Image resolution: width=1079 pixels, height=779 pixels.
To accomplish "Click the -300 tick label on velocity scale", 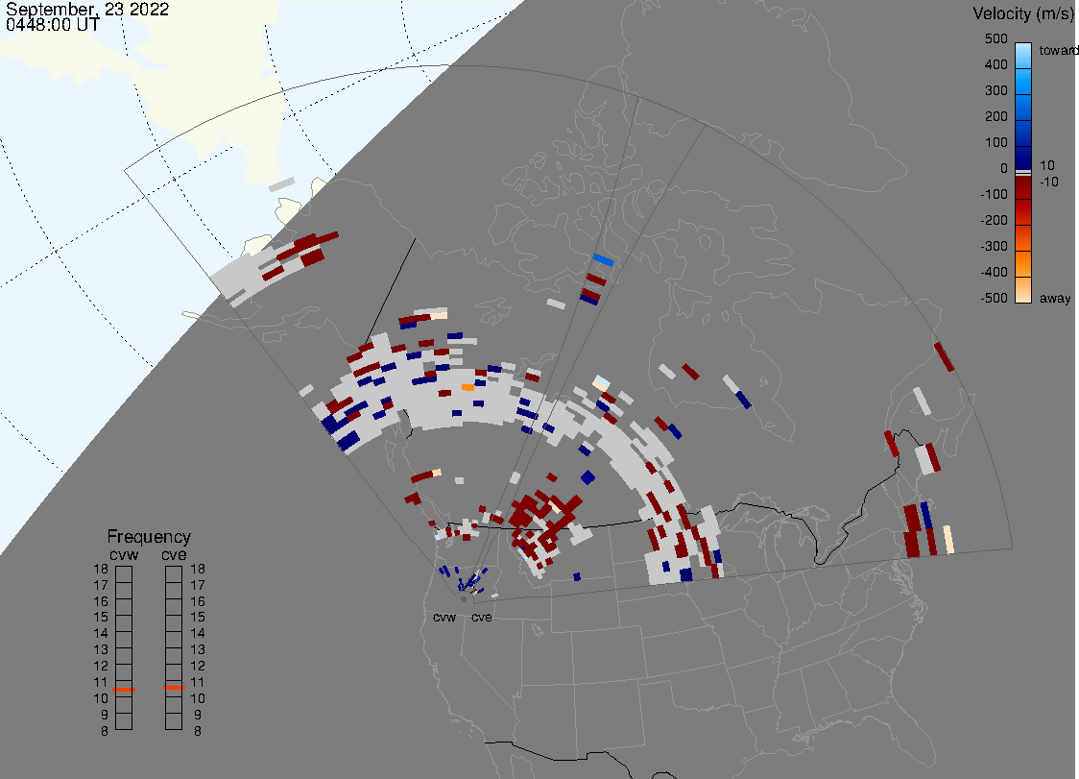I will 994,247.
